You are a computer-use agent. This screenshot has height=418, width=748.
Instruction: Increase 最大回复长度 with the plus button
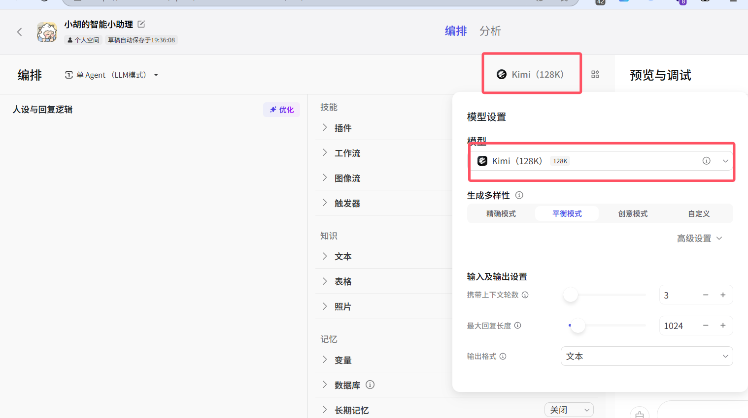click(723, 326)
